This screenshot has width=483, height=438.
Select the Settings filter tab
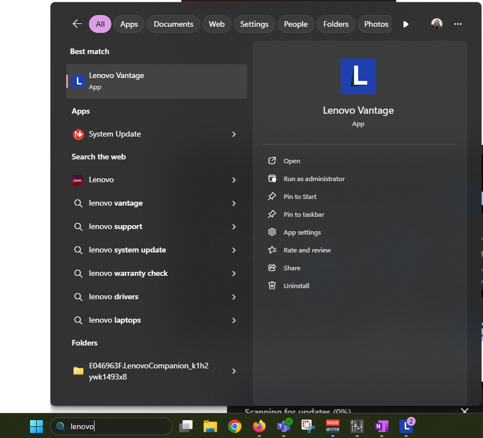coord(254,24)
